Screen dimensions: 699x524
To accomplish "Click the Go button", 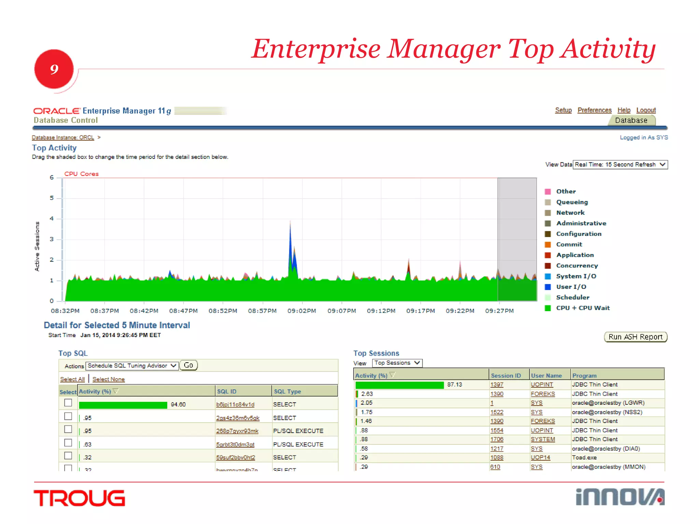I will click(x=188, y=365).
